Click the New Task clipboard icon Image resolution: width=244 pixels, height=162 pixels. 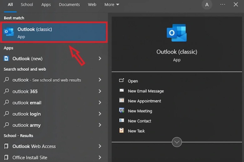(x=122, y=130)
